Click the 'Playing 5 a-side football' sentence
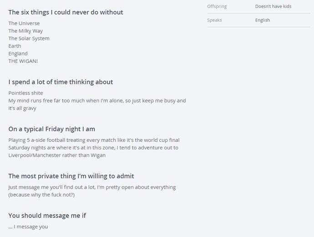This screenshot has height=237, width=314. pos(94,140)
